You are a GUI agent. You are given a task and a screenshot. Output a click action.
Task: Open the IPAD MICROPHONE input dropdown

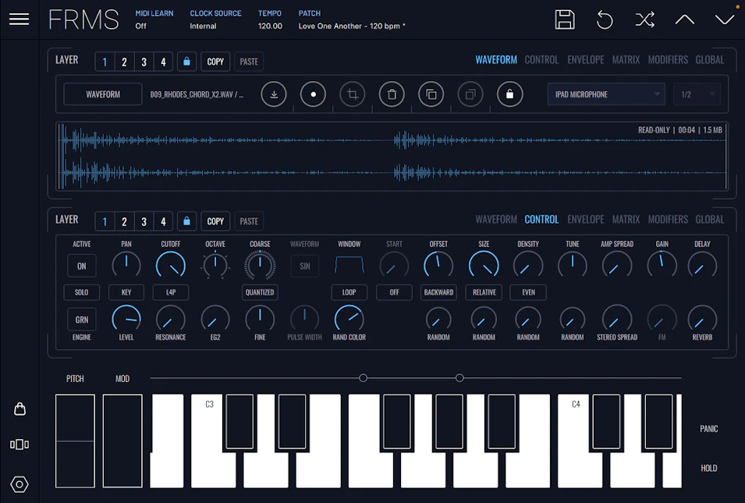coord(605,94)
